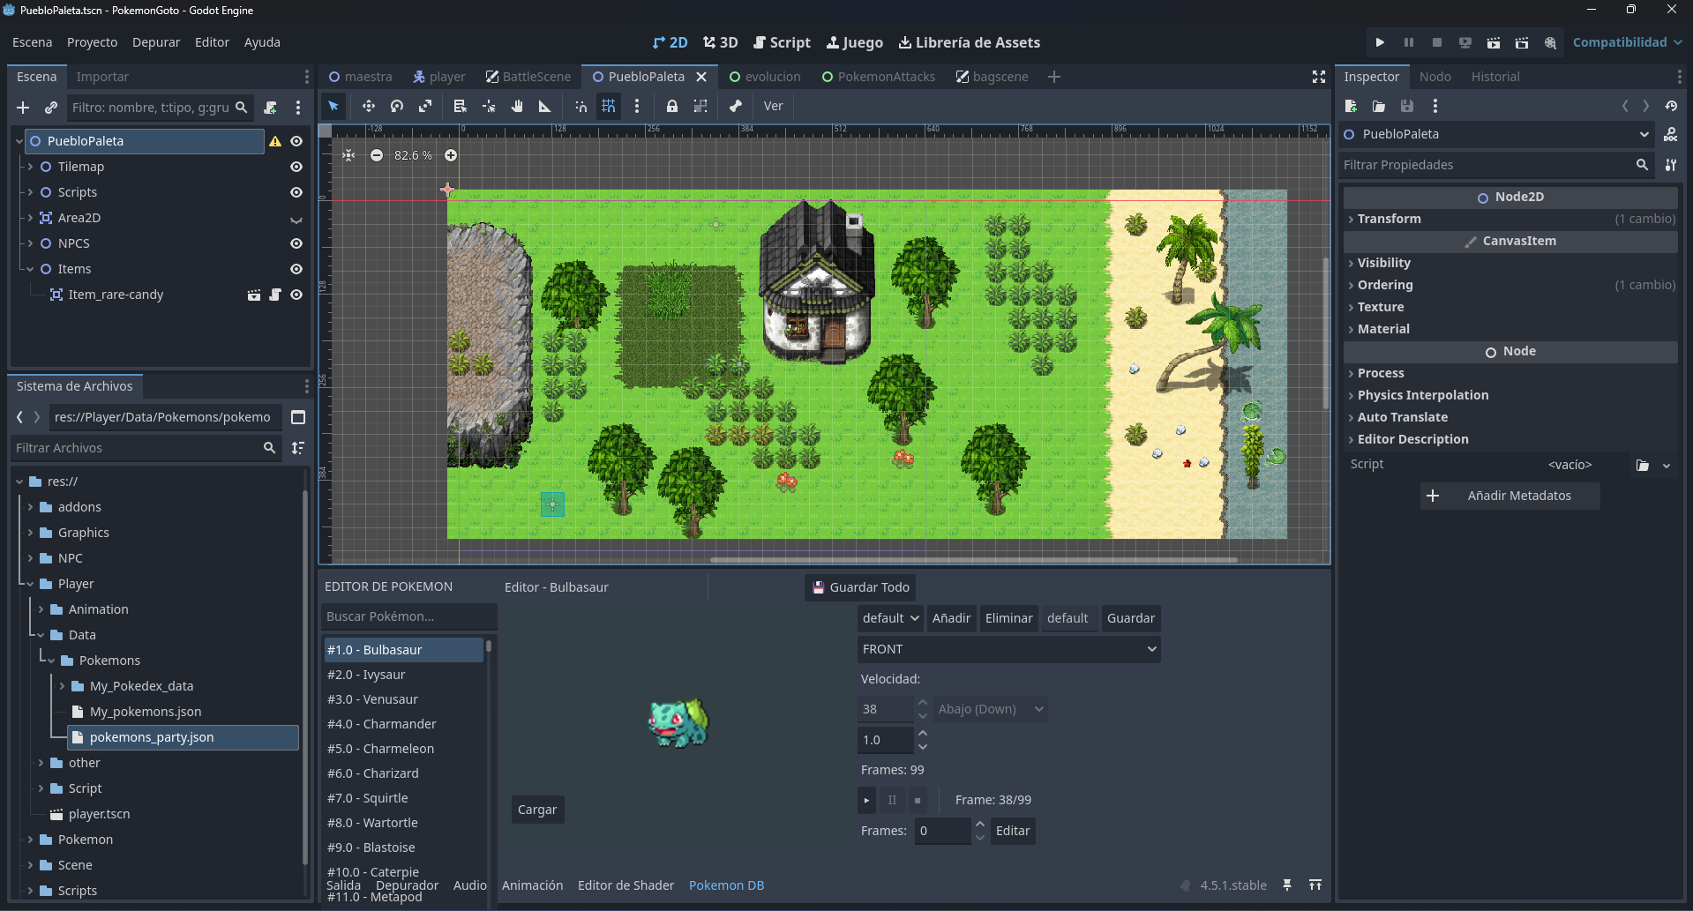The width and height of the screenshot is (1693, 911).
Task: Open the Proyecto menu
Action: 92,42
